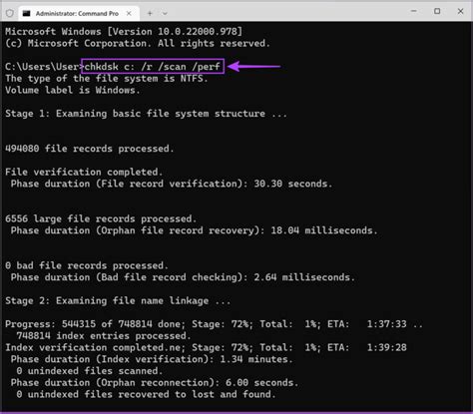Click the 'Microsoft Corporation. All rights reserved.' line

tap(138, 43)
